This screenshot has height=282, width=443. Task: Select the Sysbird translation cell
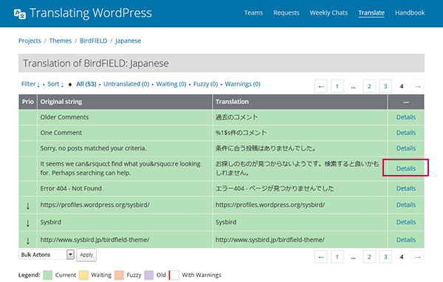pos(300,222)
